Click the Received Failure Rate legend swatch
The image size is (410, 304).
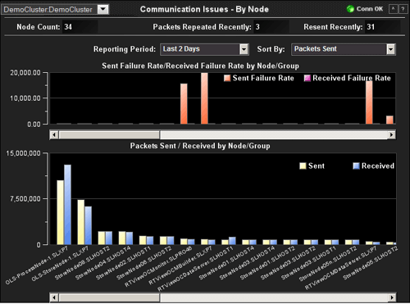307,79
